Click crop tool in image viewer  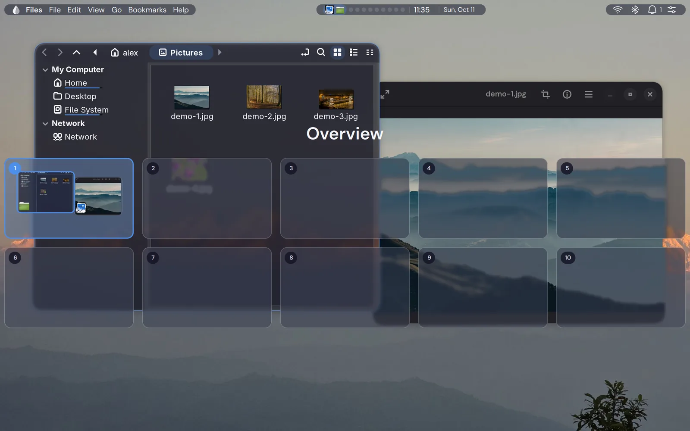coord(546,94)
